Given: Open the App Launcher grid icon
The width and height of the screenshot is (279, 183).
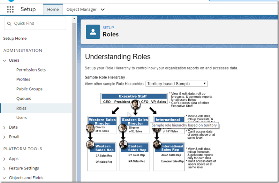Looking at the screenshot, I should coord(10,9).
